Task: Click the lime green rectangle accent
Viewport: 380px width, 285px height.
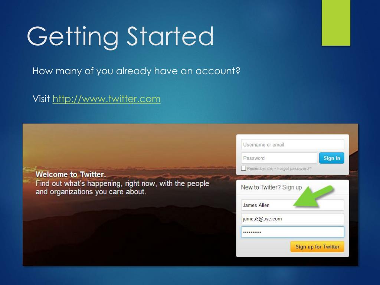Action: coord(336,23)
